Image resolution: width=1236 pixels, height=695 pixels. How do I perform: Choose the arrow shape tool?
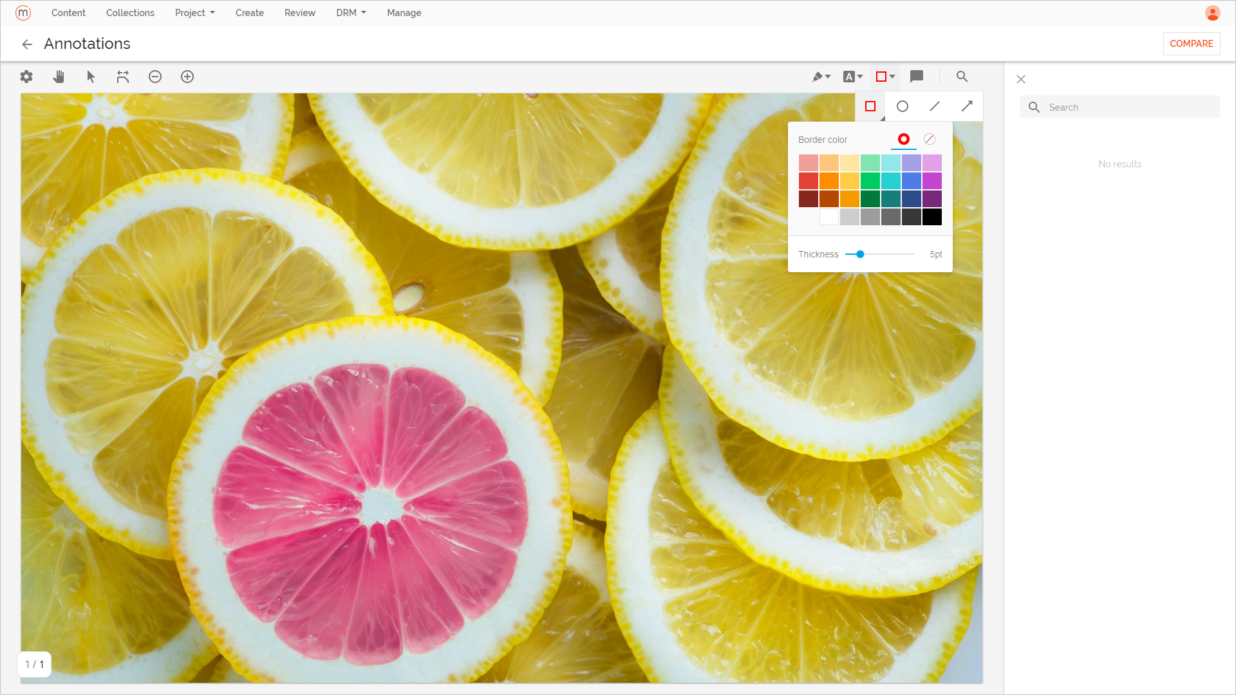(967, 106)
